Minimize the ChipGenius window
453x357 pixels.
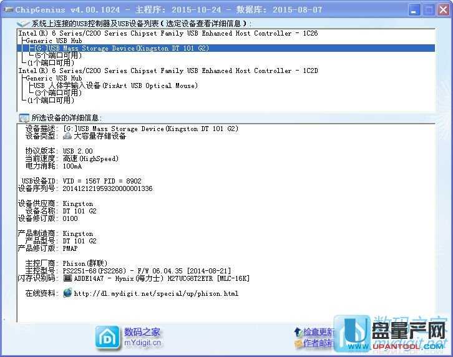click(414, 10)
